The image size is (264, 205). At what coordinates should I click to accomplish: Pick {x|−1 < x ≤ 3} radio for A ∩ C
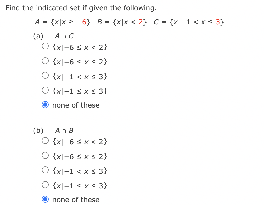[x=45, y=75]
